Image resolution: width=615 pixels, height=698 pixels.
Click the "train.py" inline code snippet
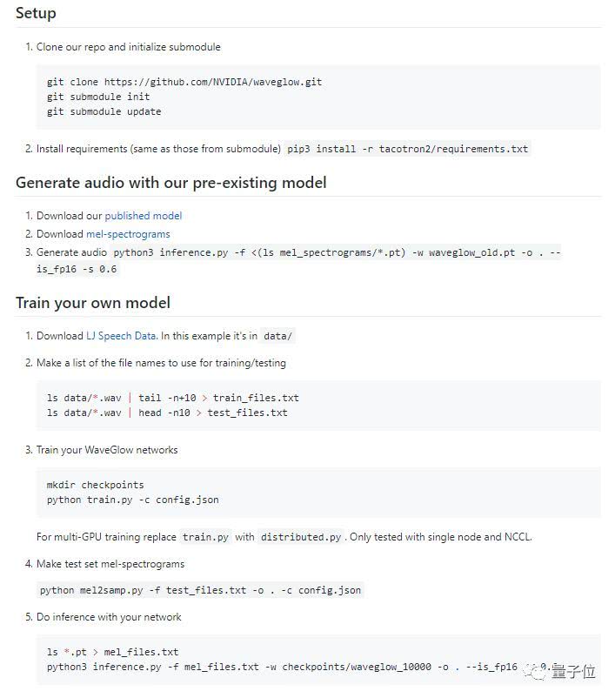pos(206,537)
